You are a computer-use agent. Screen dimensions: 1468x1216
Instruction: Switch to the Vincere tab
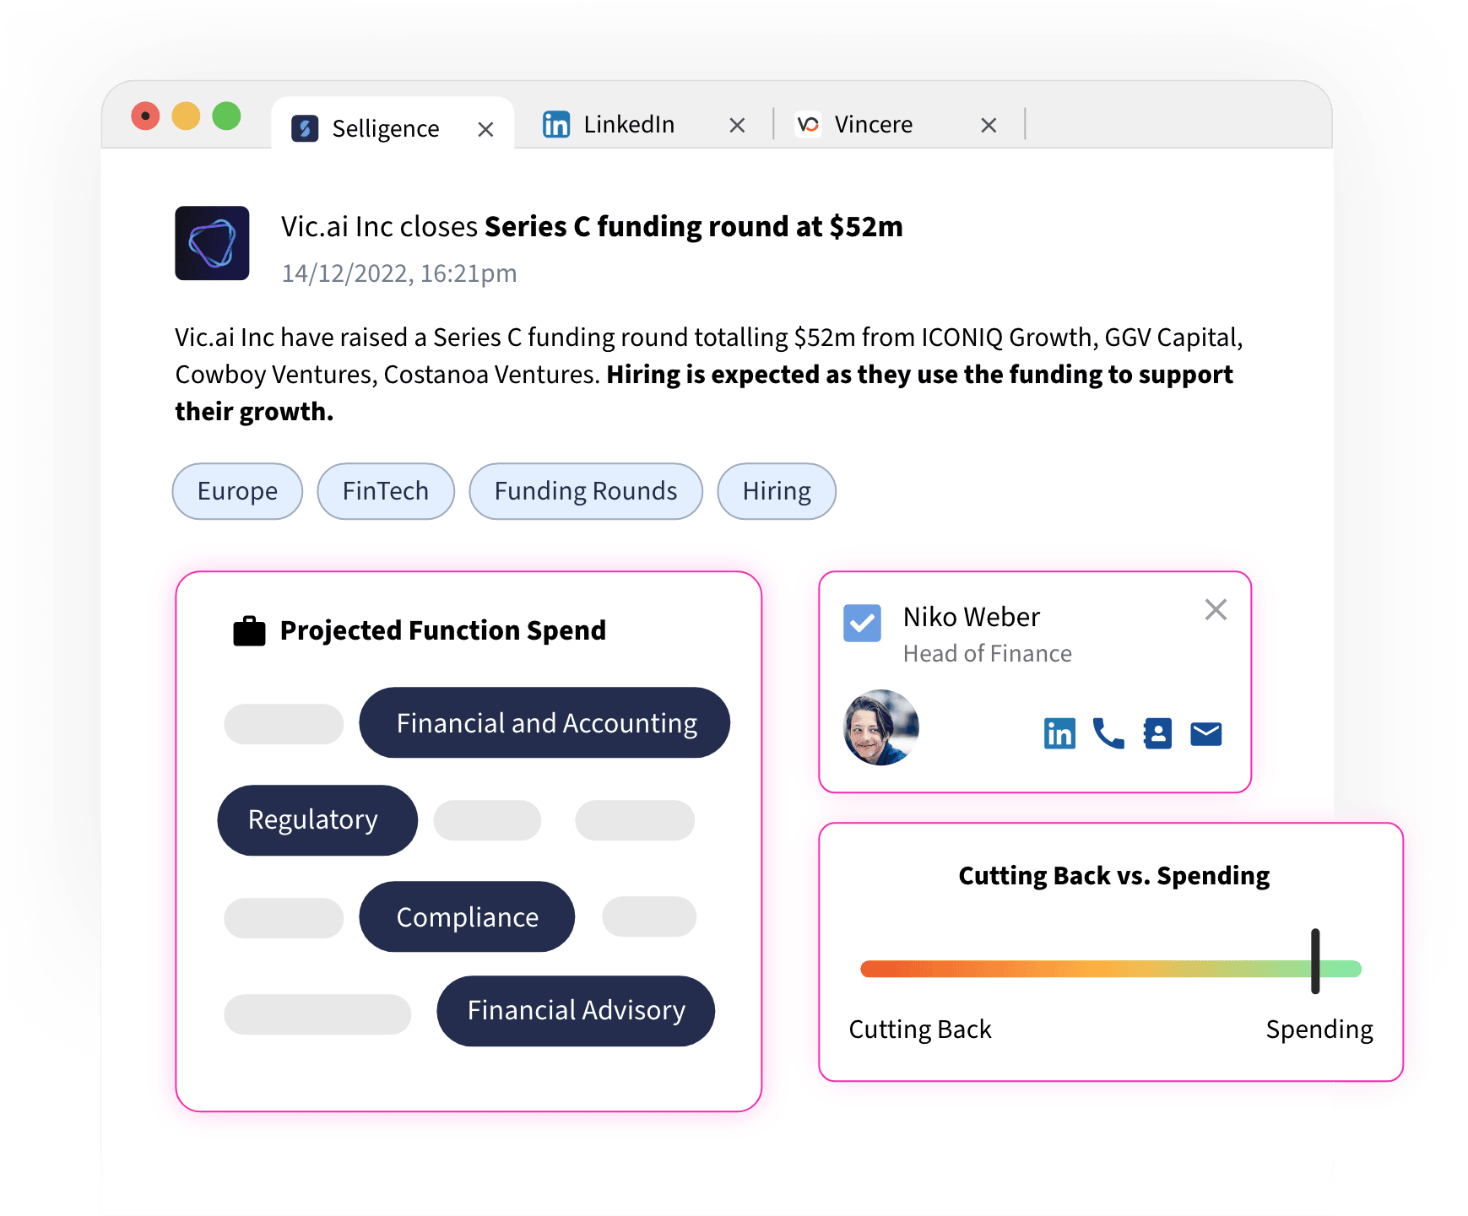point(898,124)
